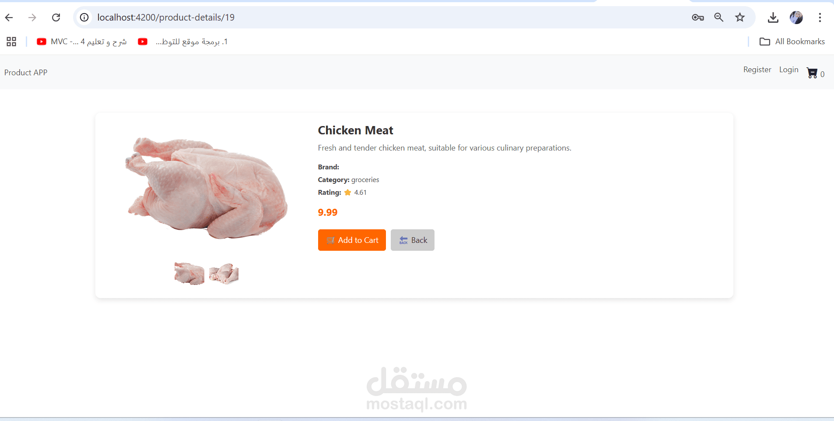The height and width of the screenshot is (421, 834).
Task: Click the browser back arrow
Action: coord(9,18)
